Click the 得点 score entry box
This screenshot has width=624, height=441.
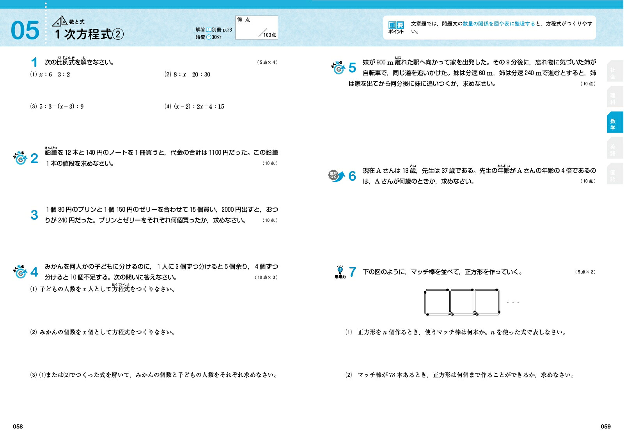(x=257, y=27)
